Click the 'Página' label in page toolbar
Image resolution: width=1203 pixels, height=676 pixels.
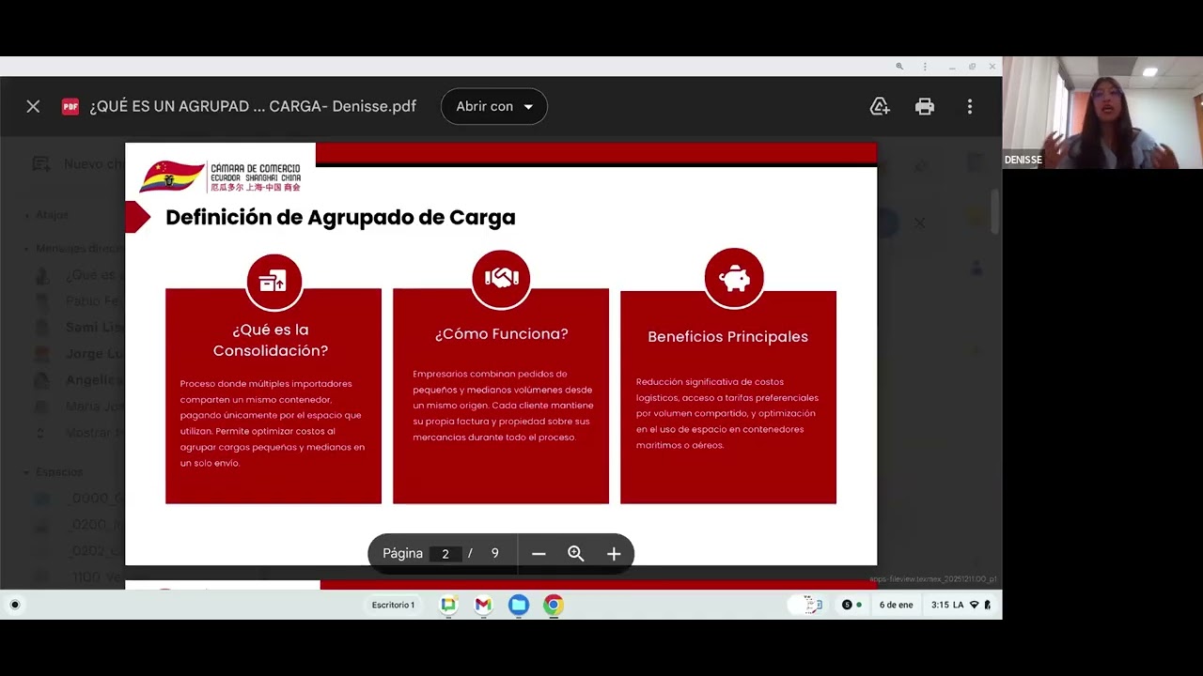click(402, 553)
